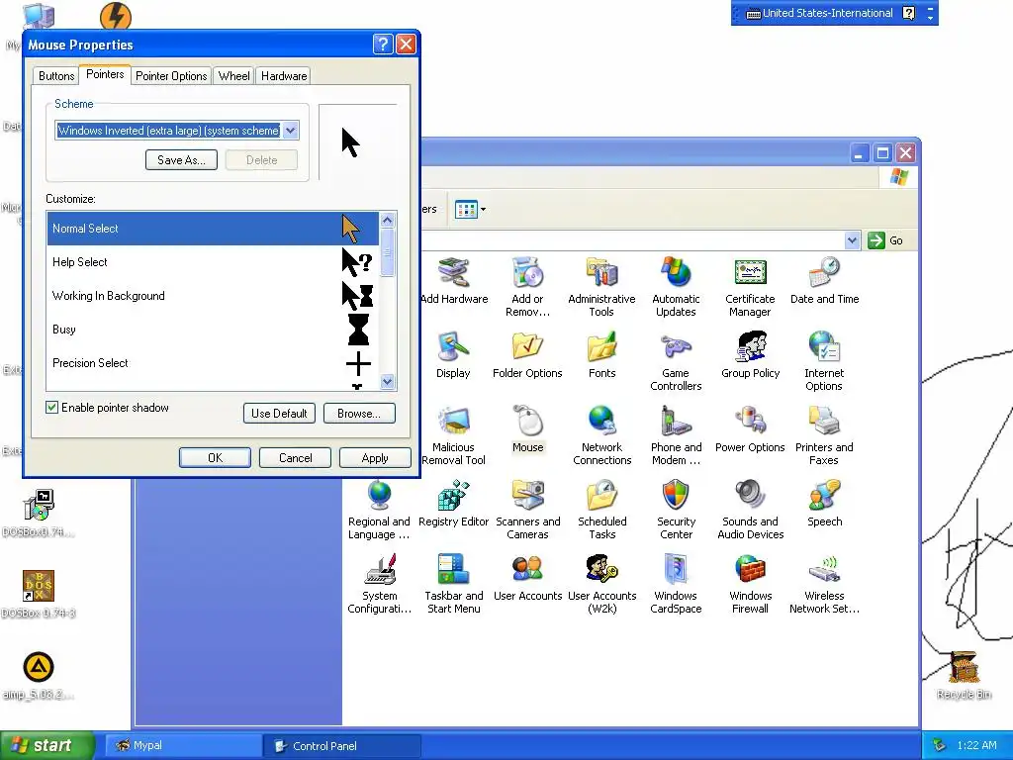Screen dimensions: 1013x760
Task: Open Malicious Removal Tool icon
Action: click(x=453, y=421)
